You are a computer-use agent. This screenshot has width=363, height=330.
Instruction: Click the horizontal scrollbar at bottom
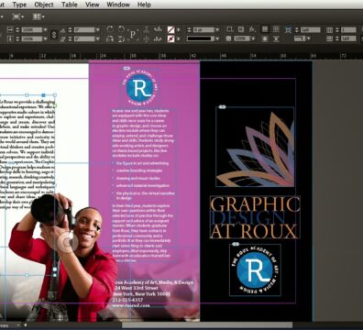(207, 325)
